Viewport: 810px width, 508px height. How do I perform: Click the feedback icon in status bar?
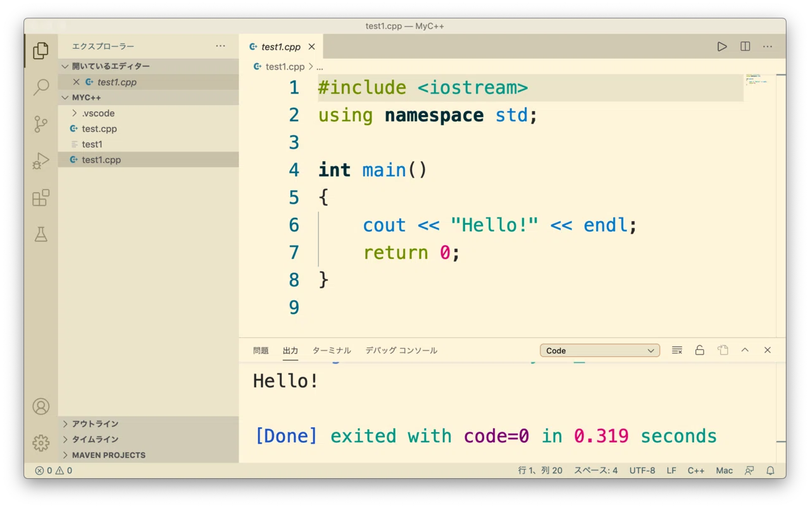[749, 471]
